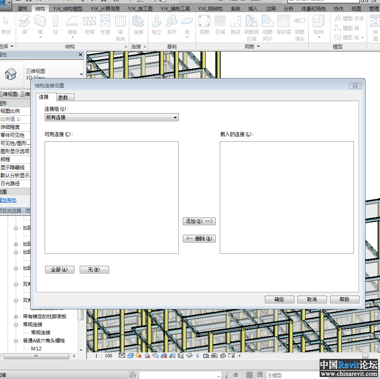380x379 pixels.
Task: Select the 支撑 brace tool
Action: 105,25
